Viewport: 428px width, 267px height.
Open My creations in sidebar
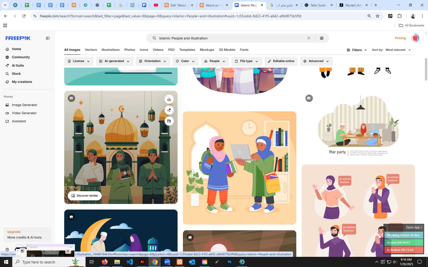click(22, 82)
